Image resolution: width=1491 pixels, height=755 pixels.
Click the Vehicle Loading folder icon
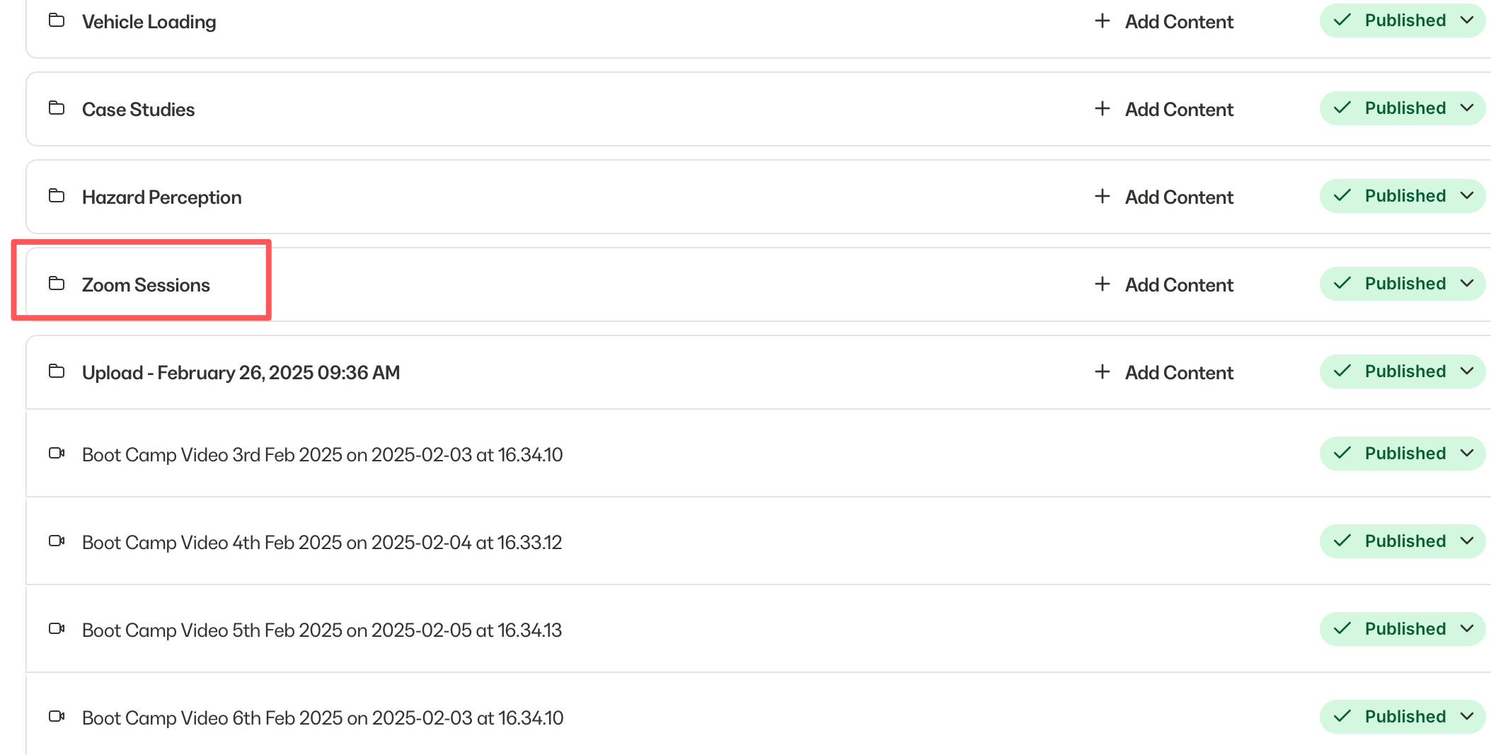pyautogui.click(x=57, y=21)
